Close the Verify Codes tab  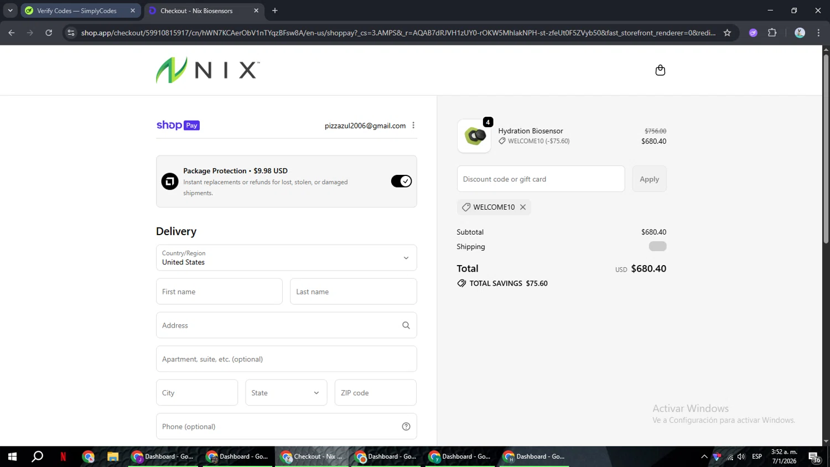(x=133, y=11)
